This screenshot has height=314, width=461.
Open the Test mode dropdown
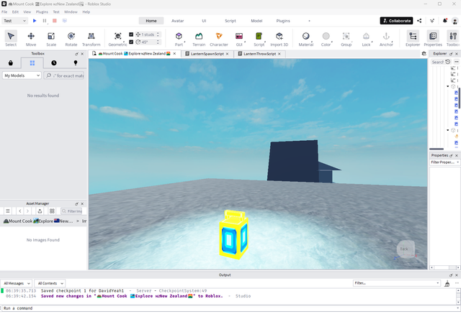click(x=15, y=21)
